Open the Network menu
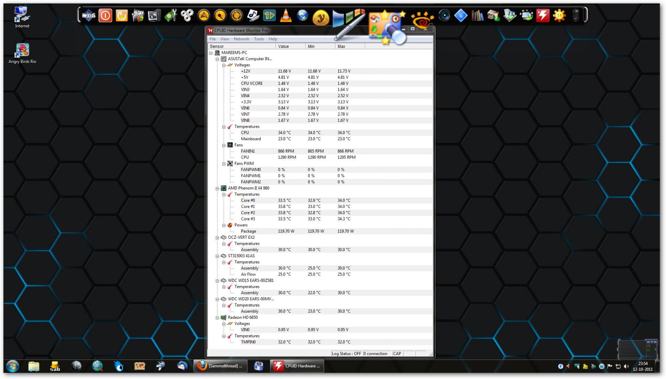 (x=241, y=39)
